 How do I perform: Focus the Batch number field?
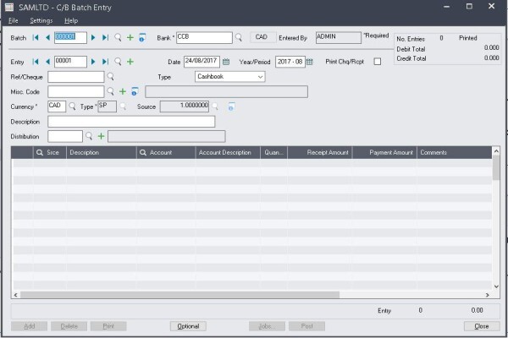click(70, 37)
